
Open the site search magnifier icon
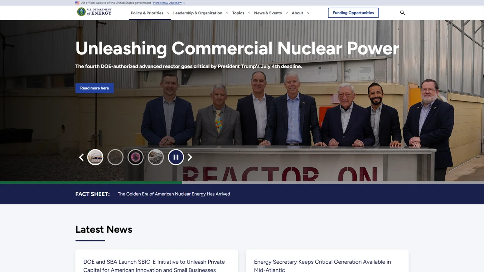click(x=402, y=13)
